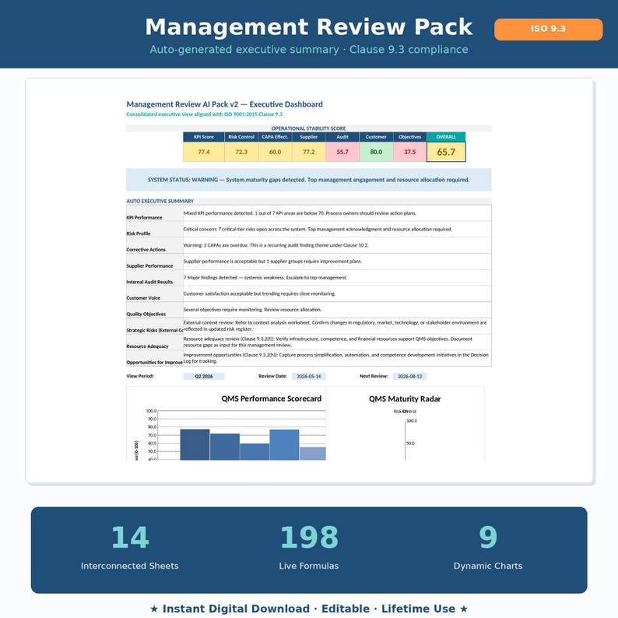
Task: Click the 14 Interconnected Sheets stat
Action: tap(130, 548)
